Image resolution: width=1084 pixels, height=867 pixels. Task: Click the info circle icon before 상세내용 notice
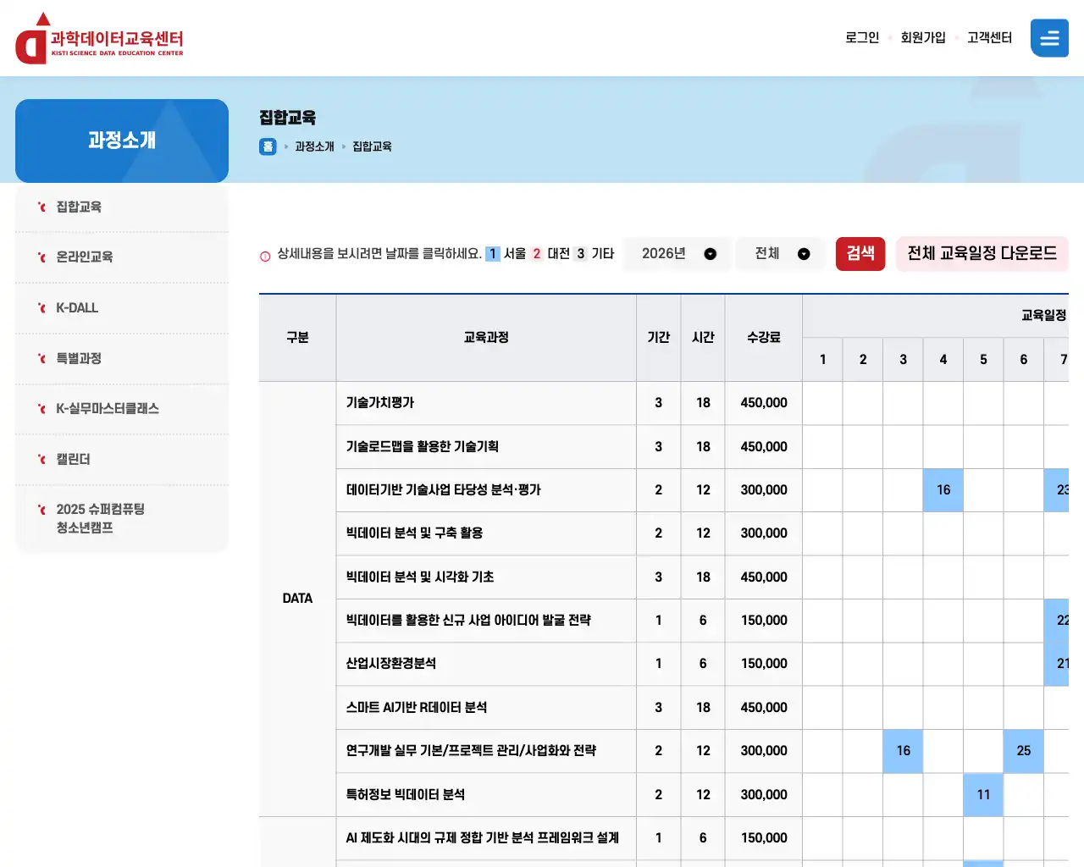[265, 256]
